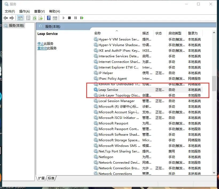
Task: Select the IP Helper service row
Action: click(x=106, y=73)
